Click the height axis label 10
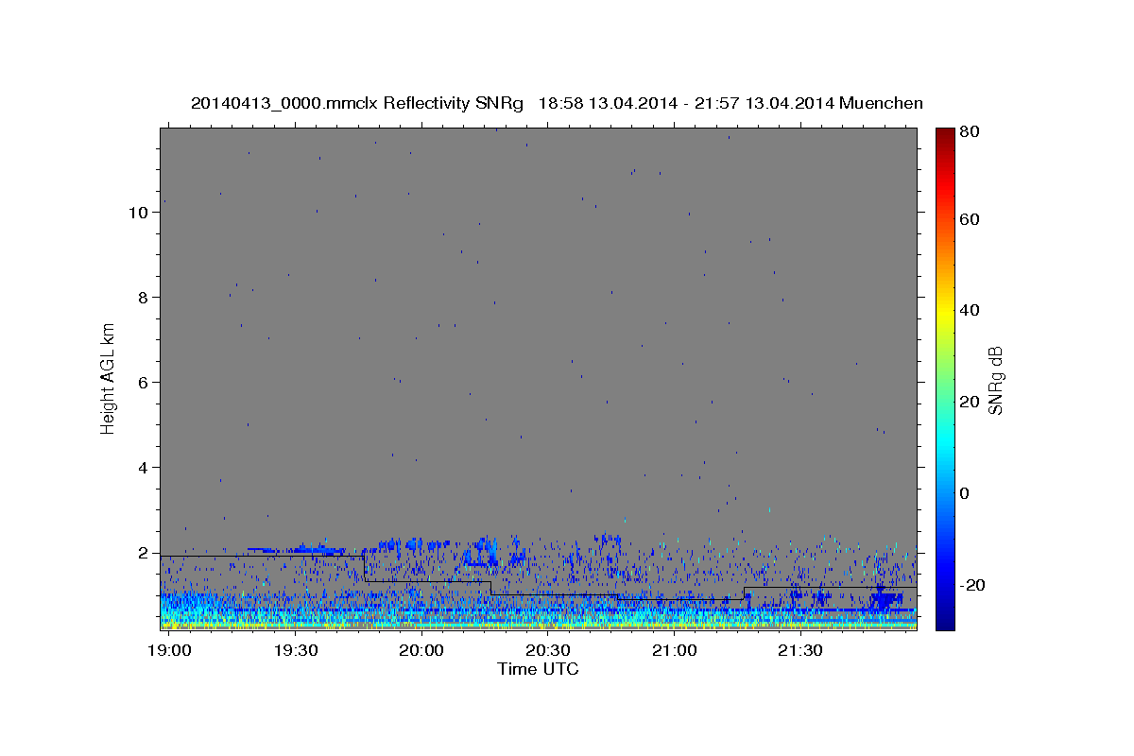The height and width of the screenshot is (756, 1134). [x=139, y=213]
